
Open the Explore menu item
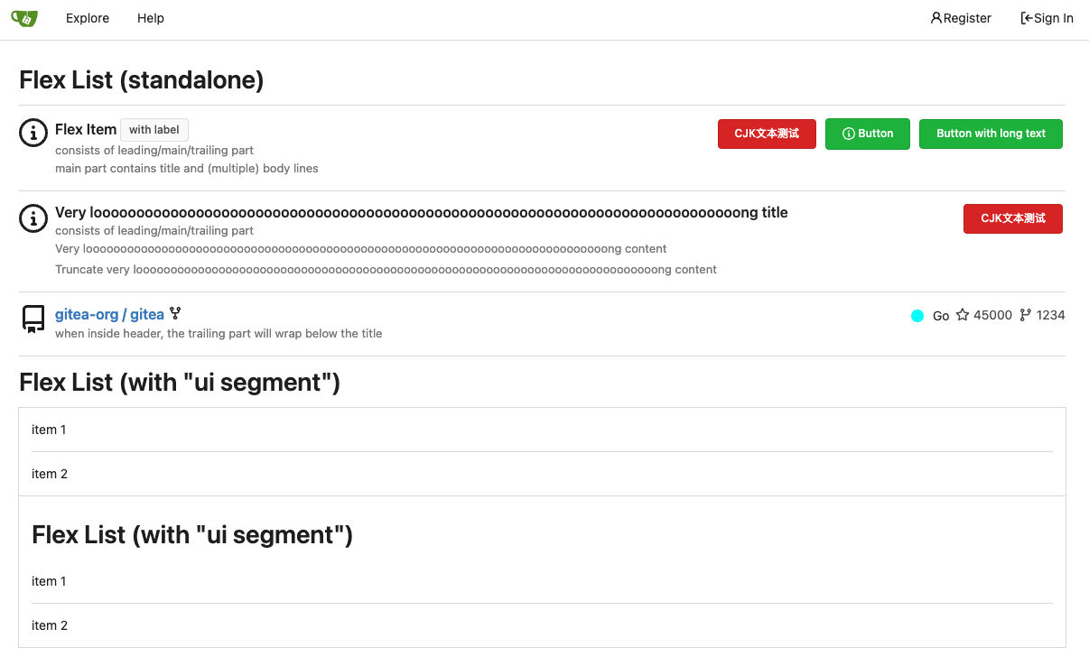point(88,18)
